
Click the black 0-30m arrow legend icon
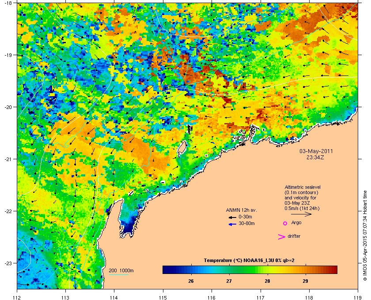click(232, 217)
